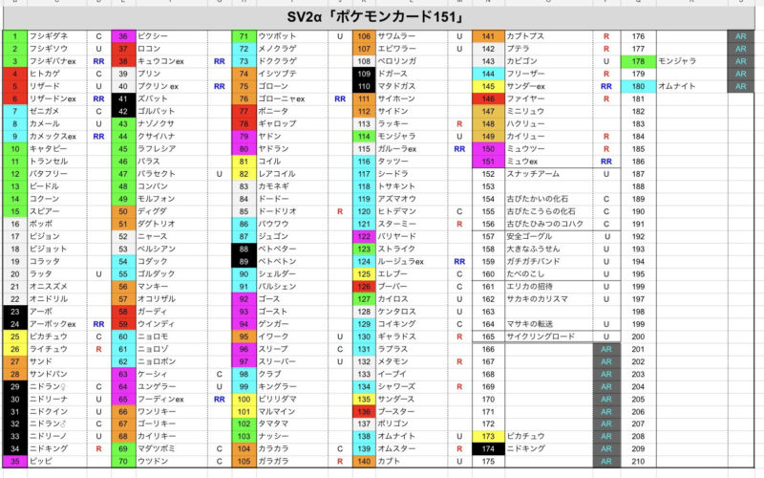Select the ドードリオ cell
Screen dimensions: 764x478
click(x=292, y=211)
